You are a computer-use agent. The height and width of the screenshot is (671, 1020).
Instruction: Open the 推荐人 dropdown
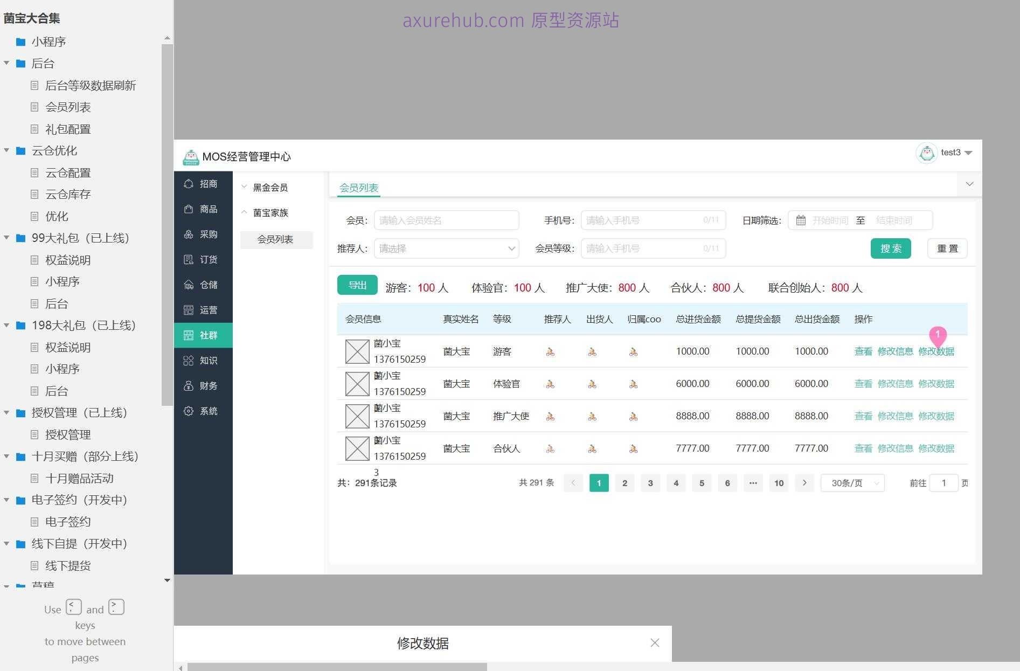[x=446, y=248]
